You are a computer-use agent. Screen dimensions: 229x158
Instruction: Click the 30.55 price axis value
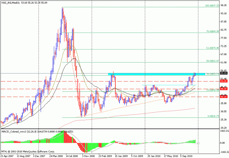224,112
